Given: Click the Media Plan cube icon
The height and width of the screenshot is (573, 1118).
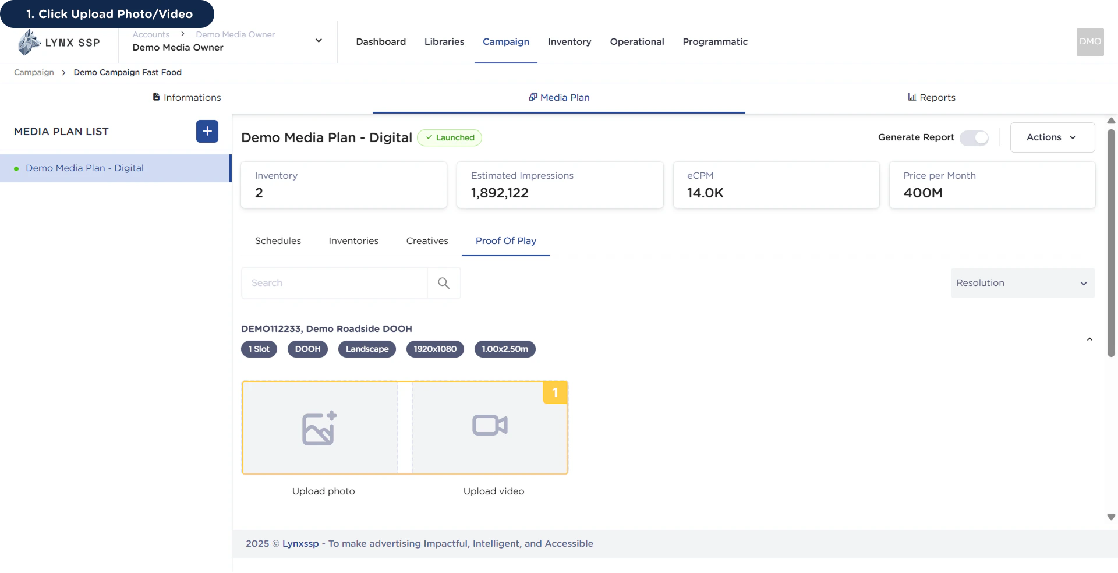Looking at the screenshot, I should click(533, 97).
